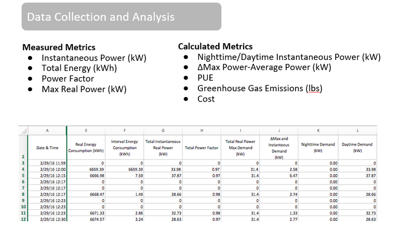Click column G header letter
Image resolution: width=396 pixels, height=227 pixels.
tap(163, 131)
